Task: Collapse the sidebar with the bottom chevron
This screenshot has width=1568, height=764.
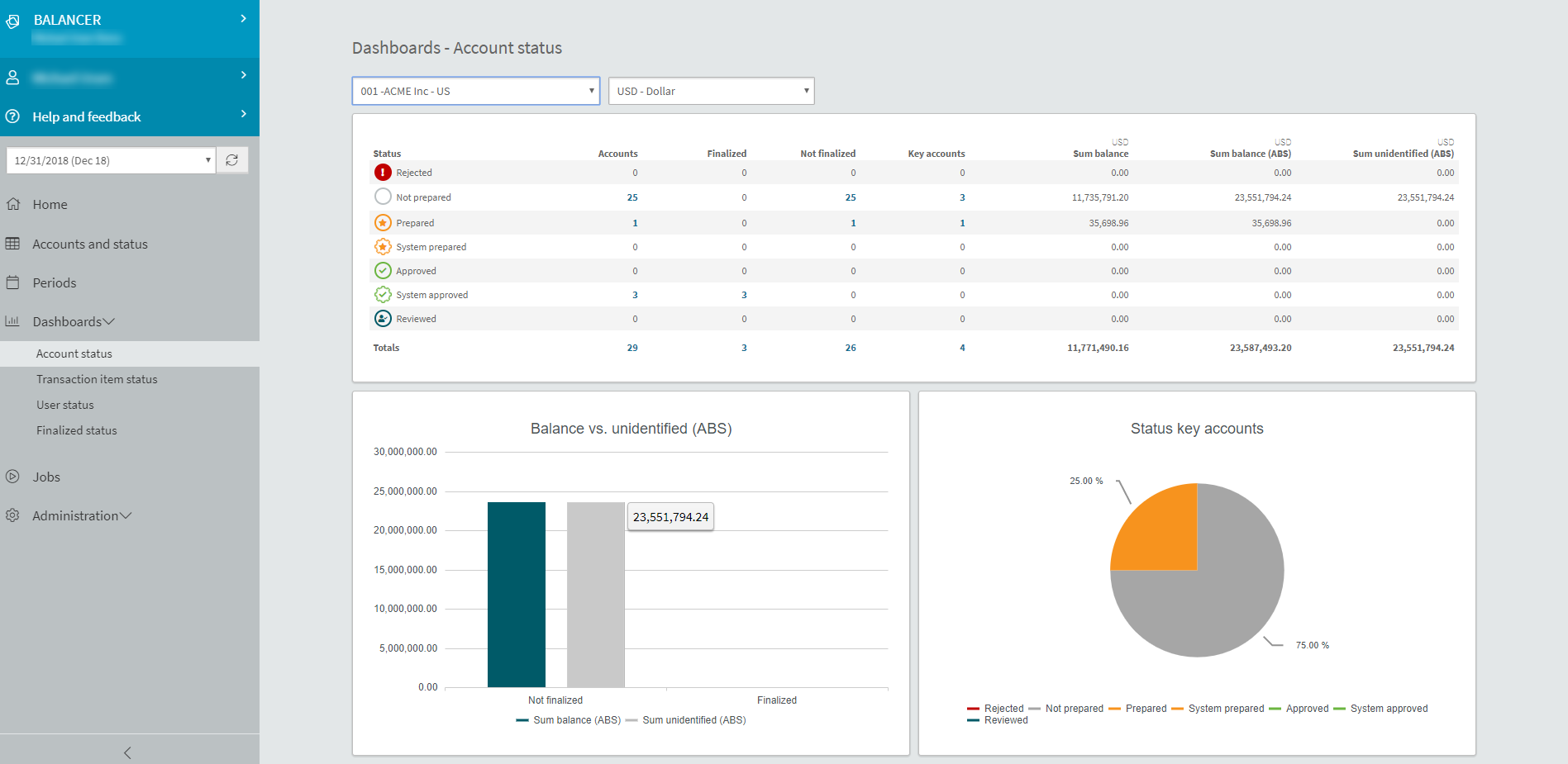Action: pyautogui.click(x=128, y=752)
